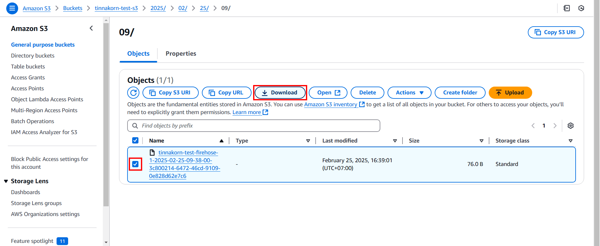Go to 02/ breadcrumb folder

click(183, 8)
